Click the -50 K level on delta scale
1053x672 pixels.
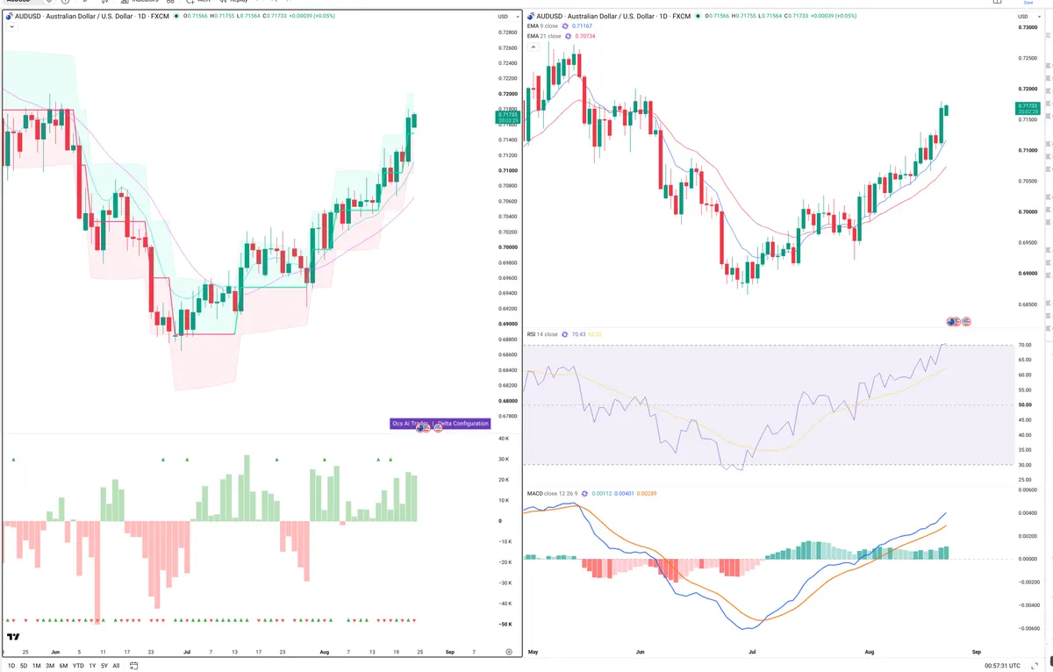(x=505, y=624)
